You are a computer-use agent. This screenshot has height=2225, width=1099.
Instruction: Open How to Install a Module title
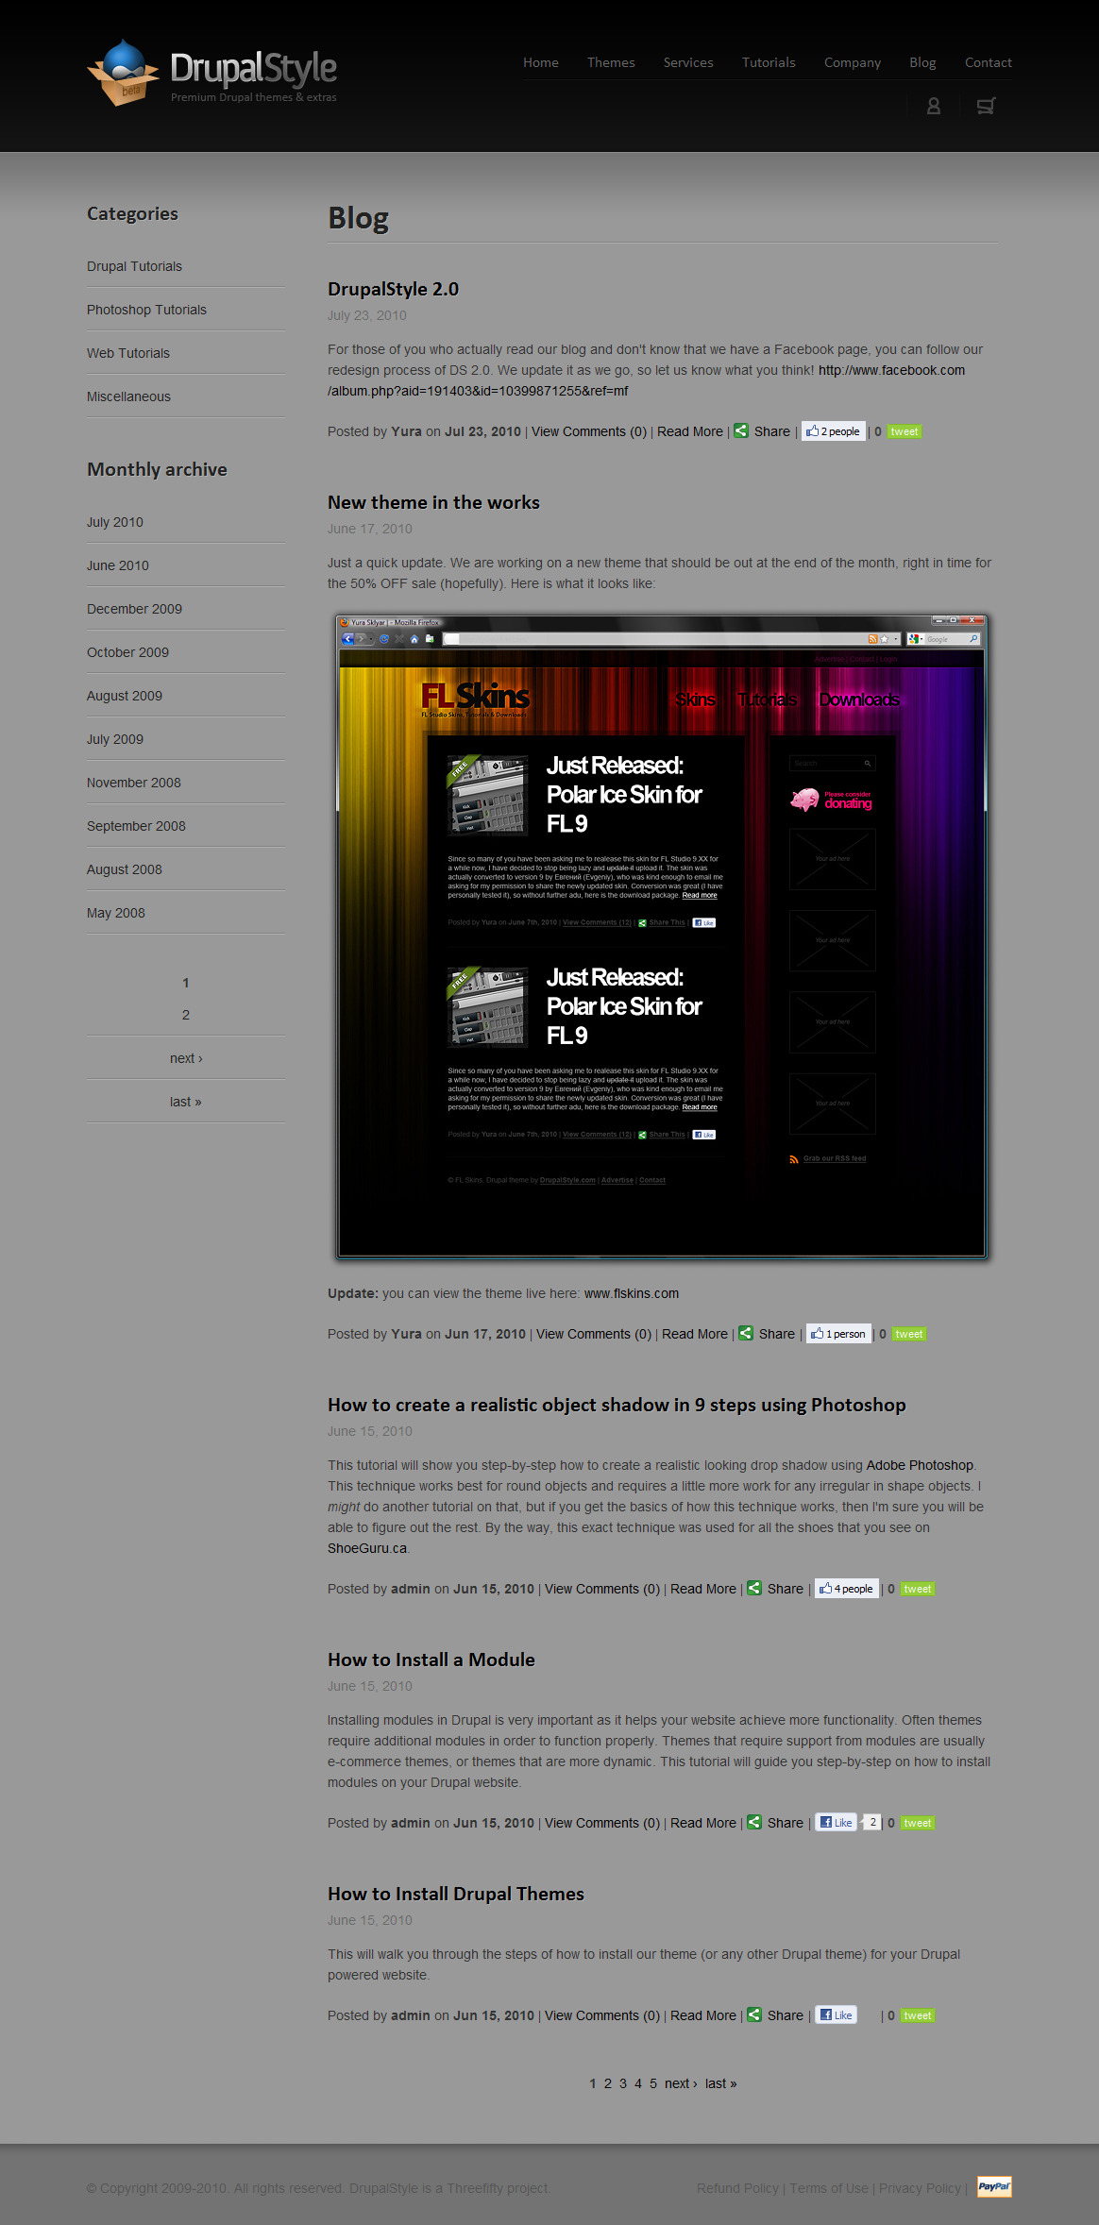point(431,1660)
